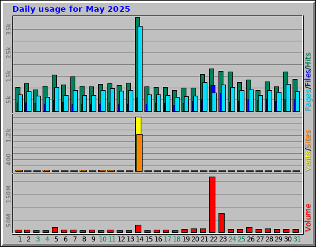Click the "5k" y-axis label
This screenshot has width=316, height=247.
coord(8,99)
